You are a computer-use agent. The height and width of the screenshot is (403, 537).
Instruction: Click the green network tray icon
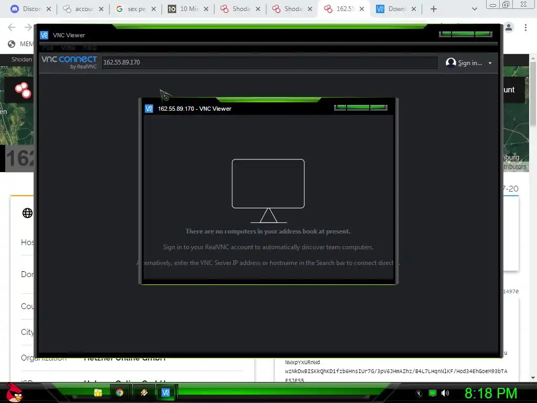pyautogui.click(x=433, y=393)
